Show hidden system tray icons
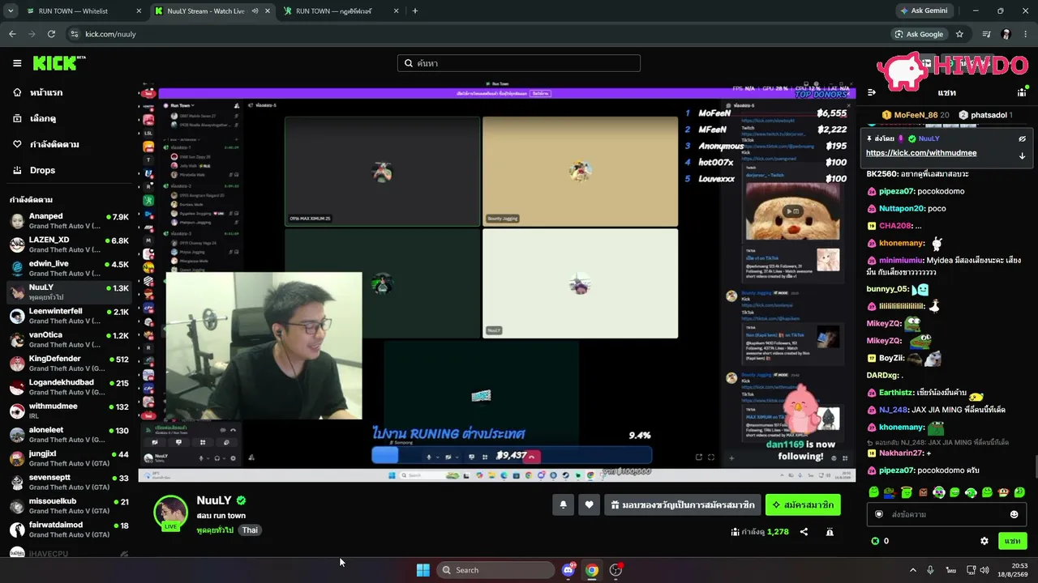The image size is (1038, 583). pos(912,570)
